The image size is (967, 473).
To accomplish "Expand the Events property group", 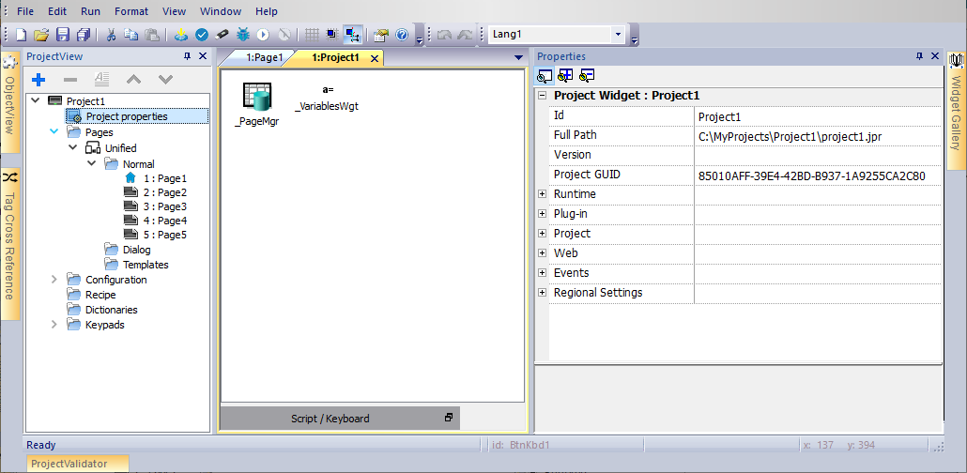I will pyautogui.click(x=542, y=272).
